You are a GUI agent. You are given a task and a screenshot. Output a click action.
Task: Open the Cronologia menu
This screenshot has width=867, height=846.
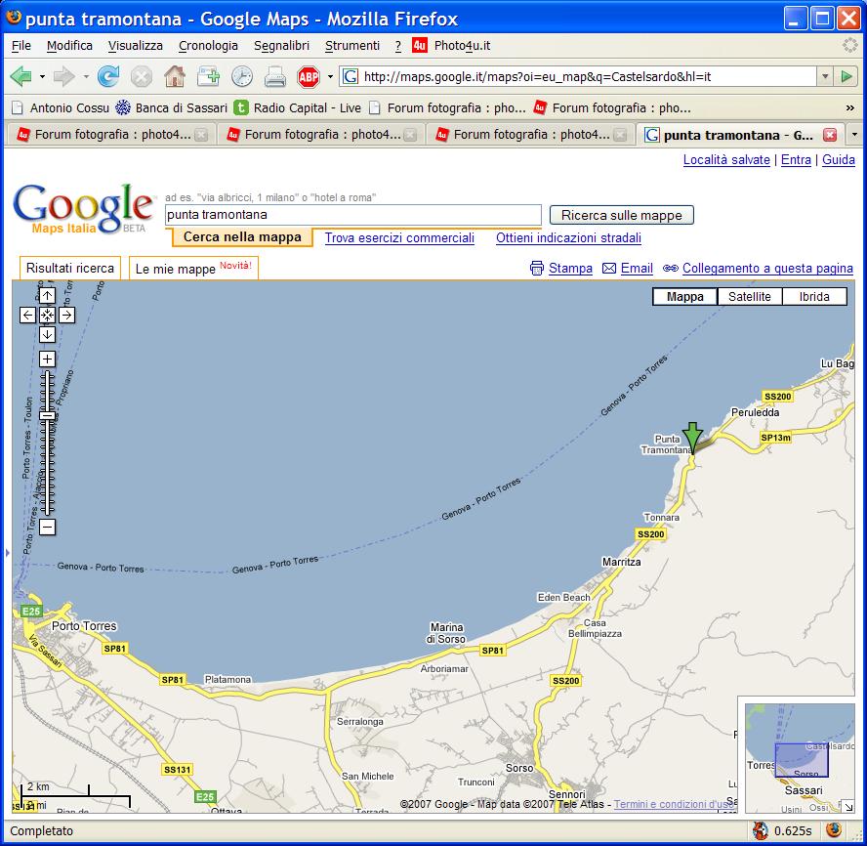(209, 45)
